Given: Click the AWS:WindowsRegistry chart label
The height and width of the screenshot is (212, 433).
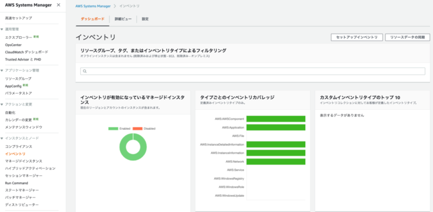Looking at the screenshot, I should point(228,178).
